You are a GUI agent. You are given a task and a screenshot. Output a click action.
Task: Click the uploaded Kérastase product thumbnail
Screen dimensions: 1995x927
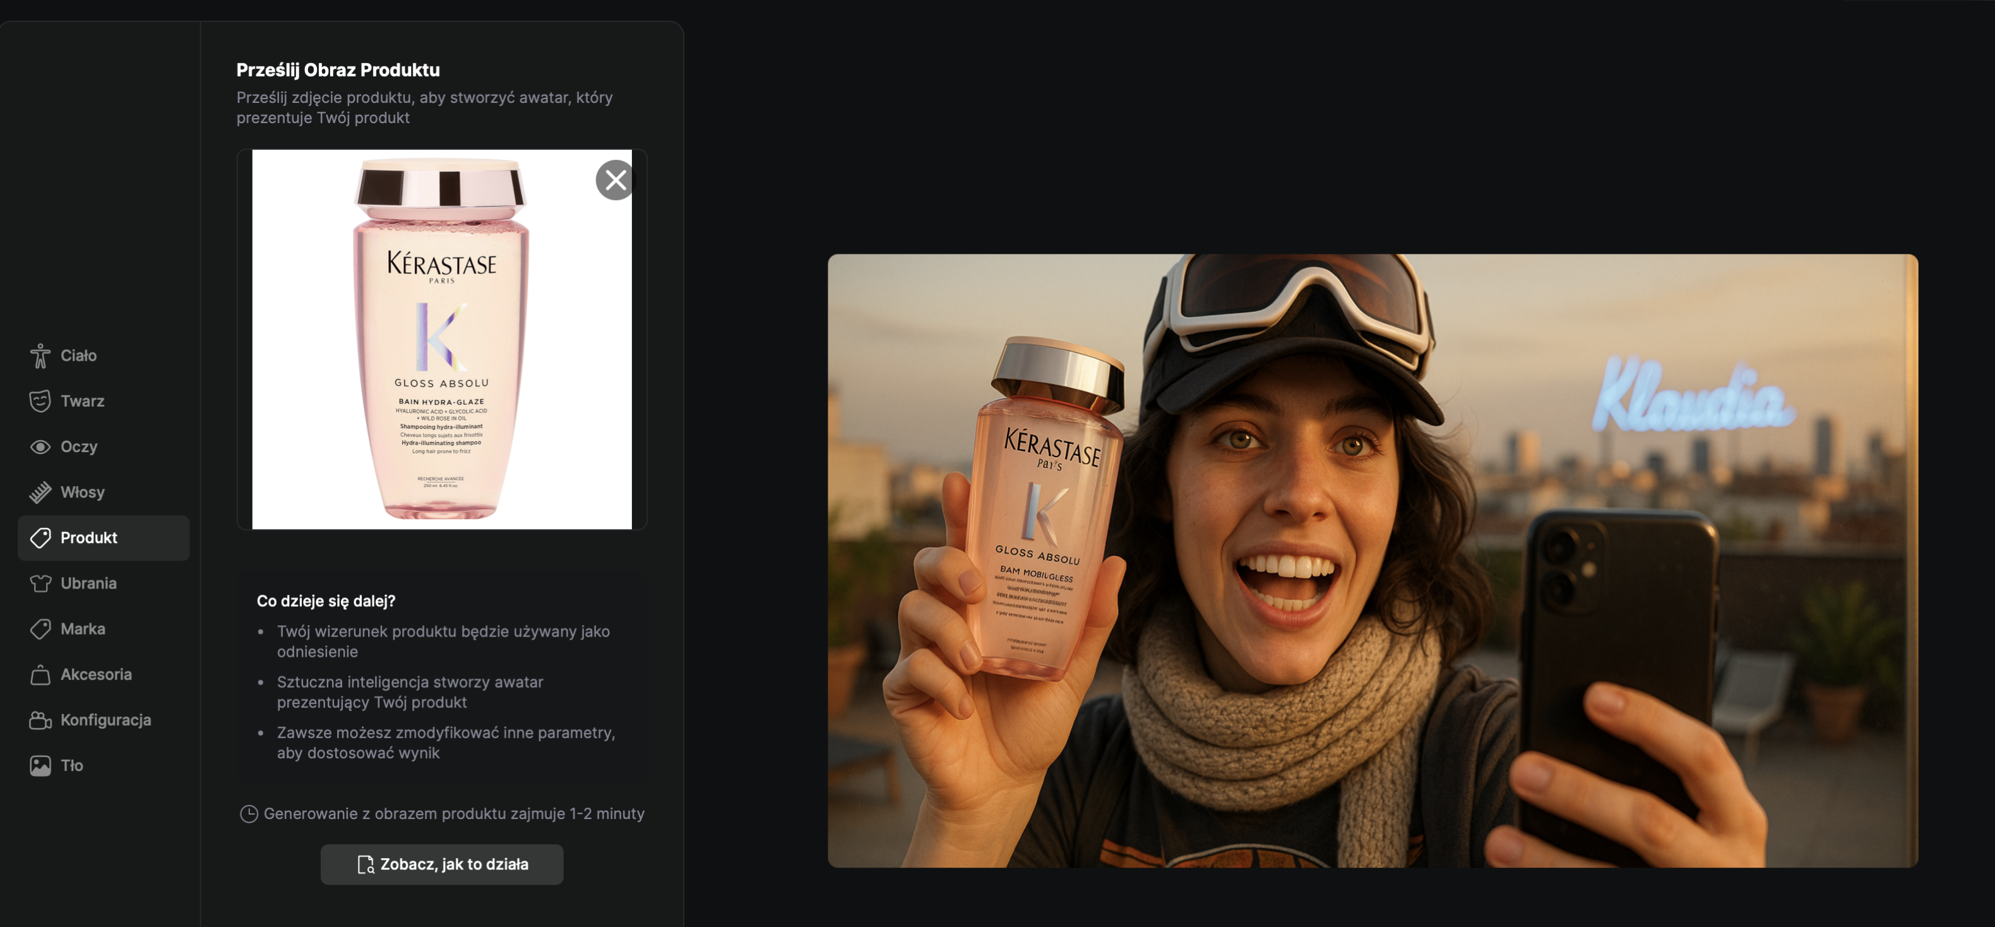pyautogui.click(x=441, y=339)
